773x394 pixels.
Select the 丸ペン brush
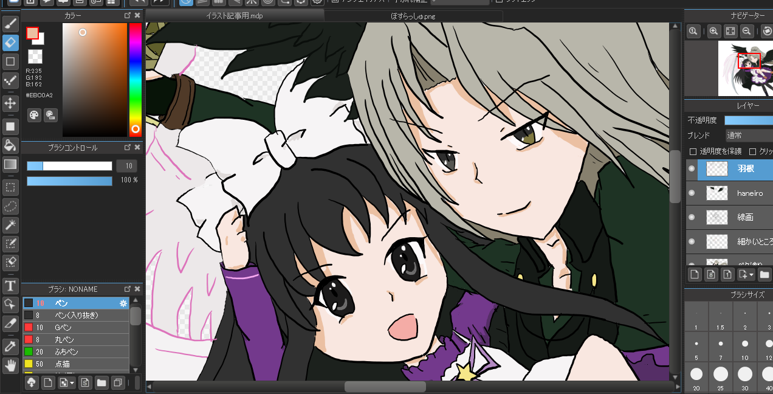coord(76,339)
